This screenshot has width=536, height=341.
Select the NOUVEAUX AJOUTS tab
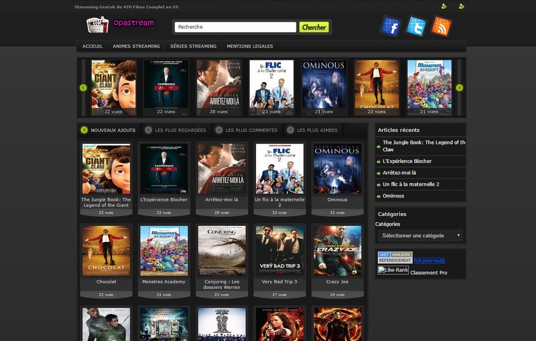click(108, 130)
